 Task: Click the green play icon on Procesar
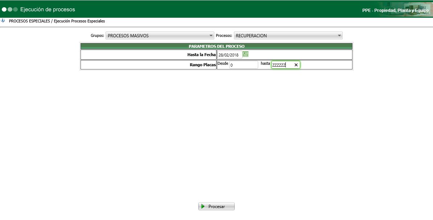click(203, 206)
